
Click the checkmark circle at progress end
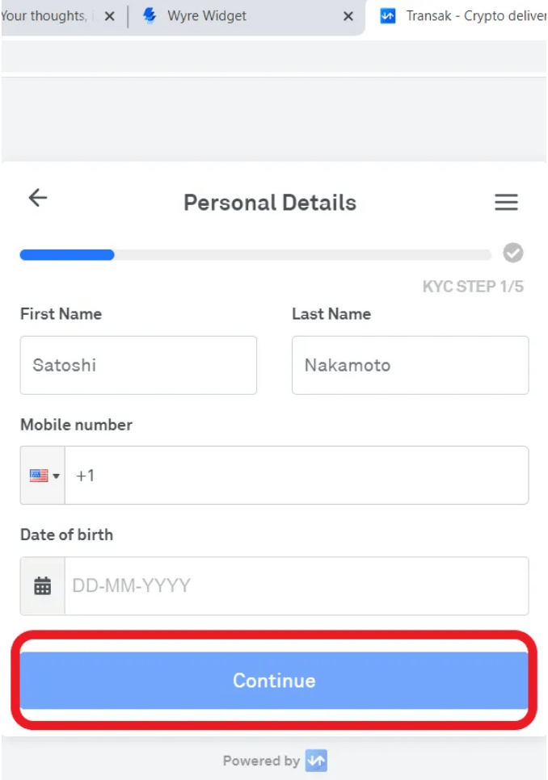tap(513, 254)
